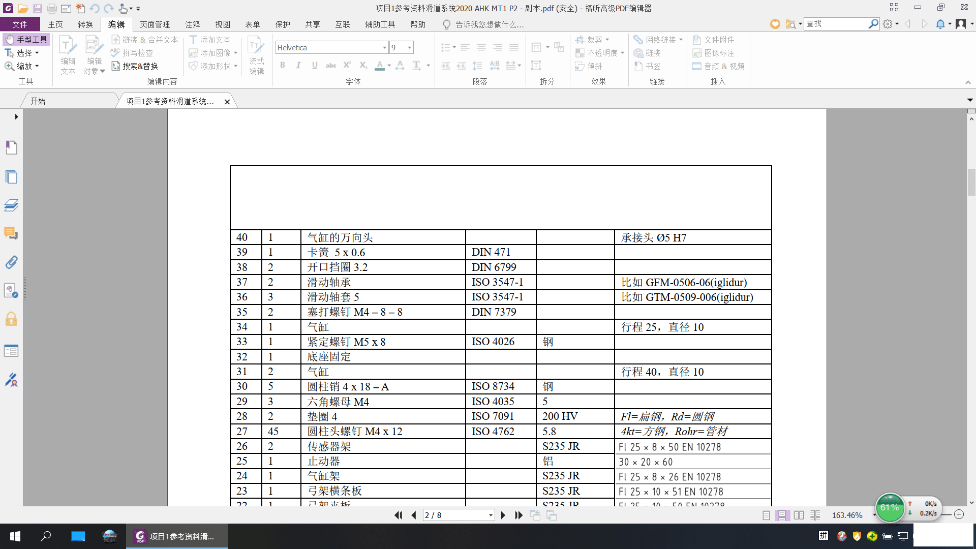976x549 pixels.
Task: Switch to the 注释 ribbon tab
Action: point(193,24)
